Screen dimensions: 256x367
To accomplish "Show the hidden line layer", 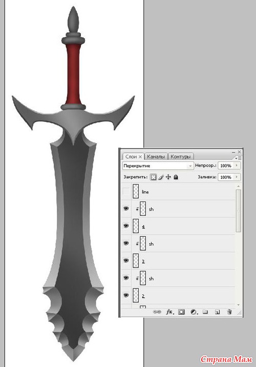I will click(x=126, y=191).
